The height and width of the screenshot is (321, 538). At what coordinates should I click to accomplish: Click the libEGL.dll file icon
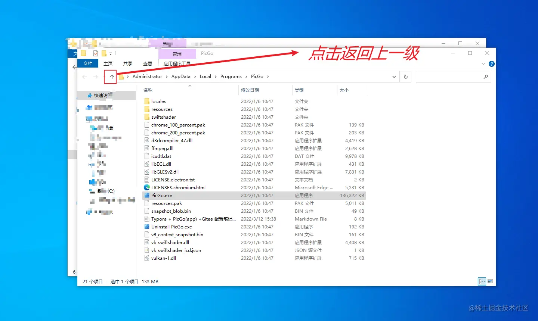click(147, 164)
